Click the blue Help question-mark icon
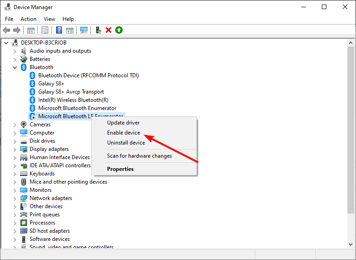Image resolution: width=356 pixels, height=260 pixels. coord(59,30)
